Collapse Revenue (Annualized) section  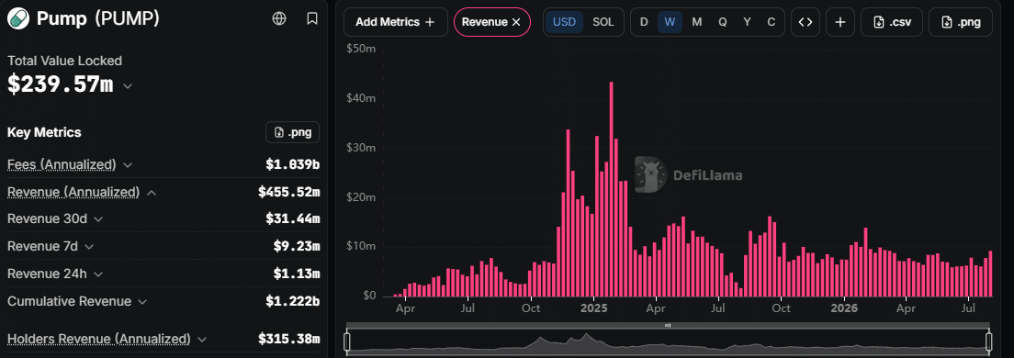coord(151,193)
